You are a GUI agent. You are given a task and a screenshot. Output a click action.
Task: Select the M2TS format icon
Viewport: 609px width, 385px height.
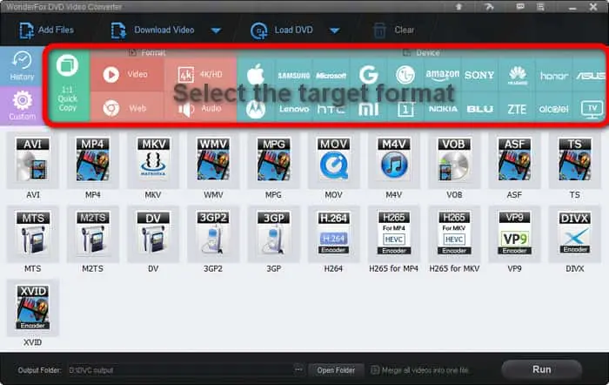(x=93, y=233)
